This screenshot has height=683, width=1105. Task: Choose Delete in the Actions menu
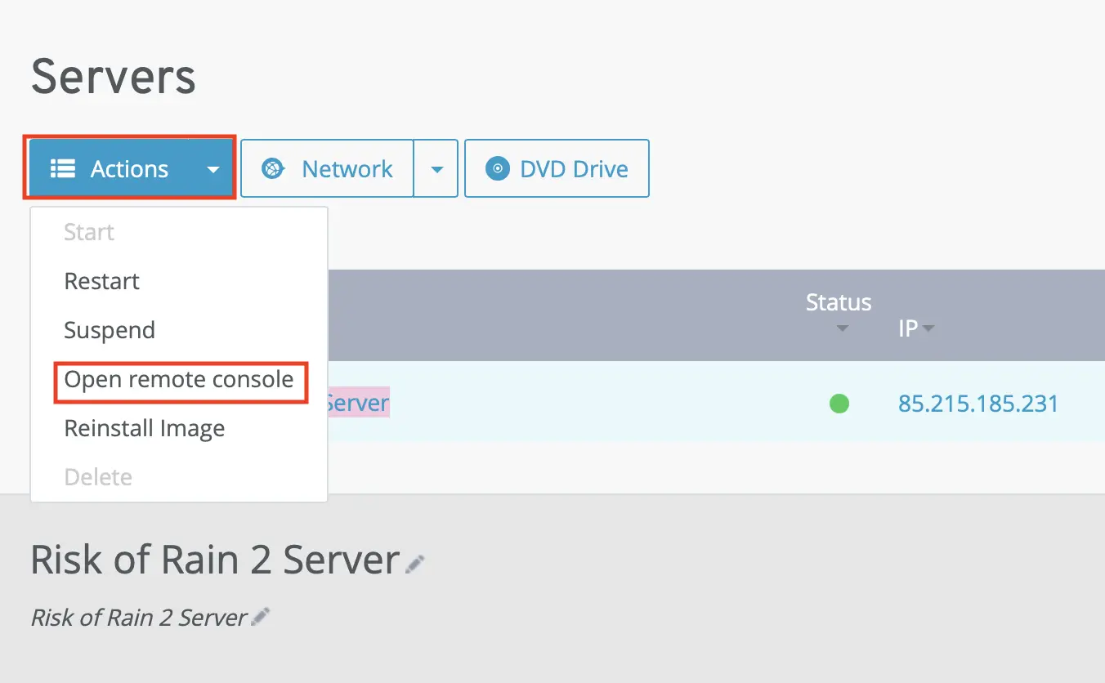(98, 477)
